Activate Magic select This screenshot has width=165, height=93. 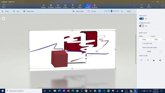pyautogui.click(x=29, y=11)
